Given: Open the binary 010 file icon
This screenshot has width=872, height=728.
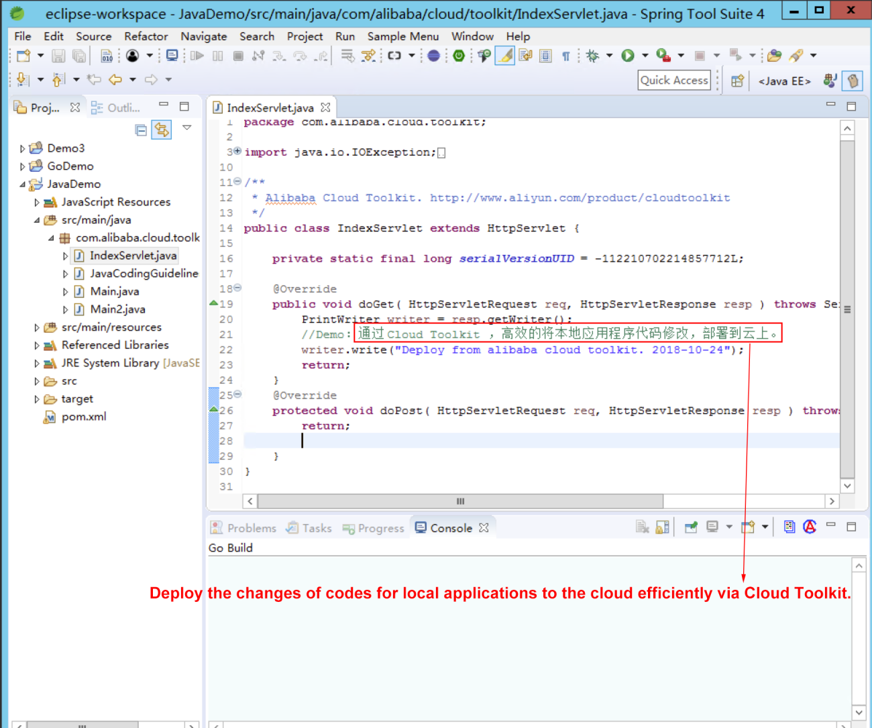Looking at the screenshot, I should point(107,56).
